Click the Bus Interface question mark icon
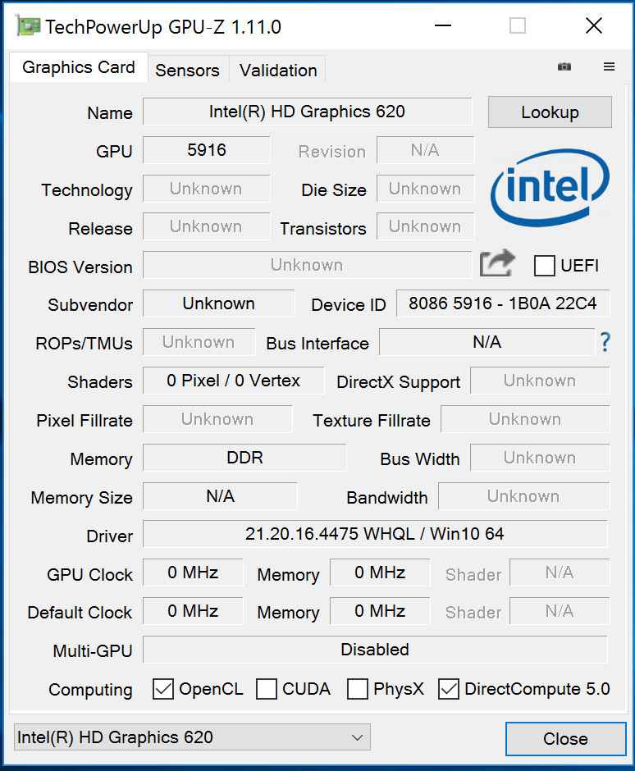 coord(605,342)
